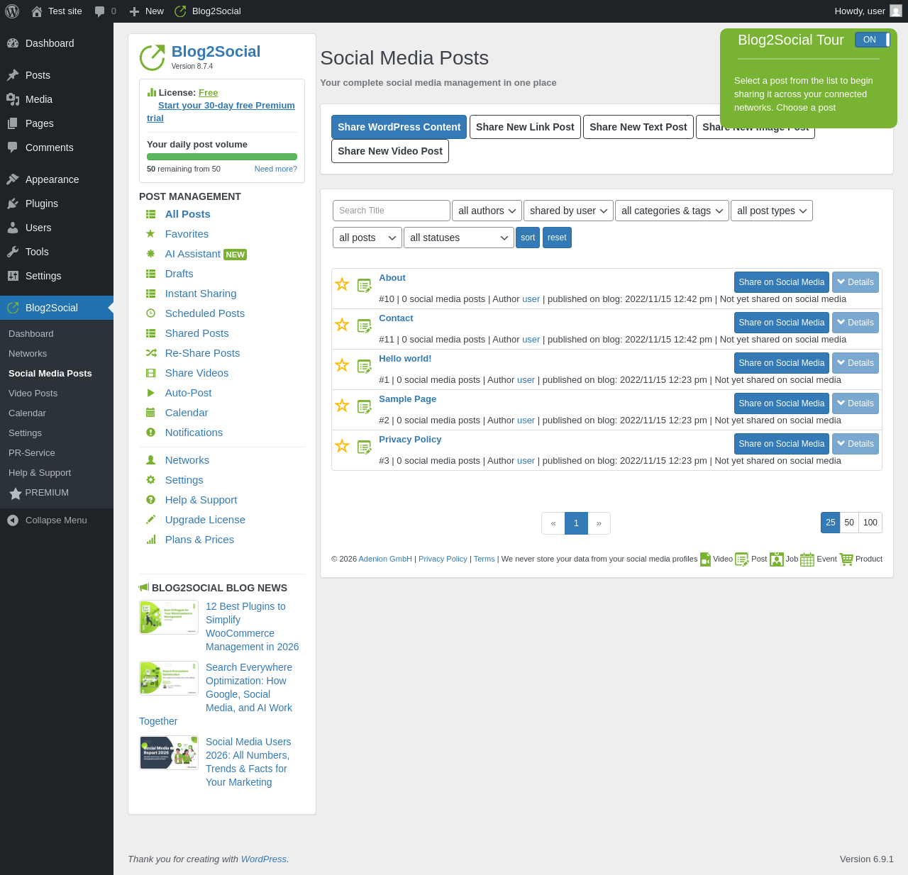Open the Plugins menu in WordPress sidebar

tap(57, 204)
